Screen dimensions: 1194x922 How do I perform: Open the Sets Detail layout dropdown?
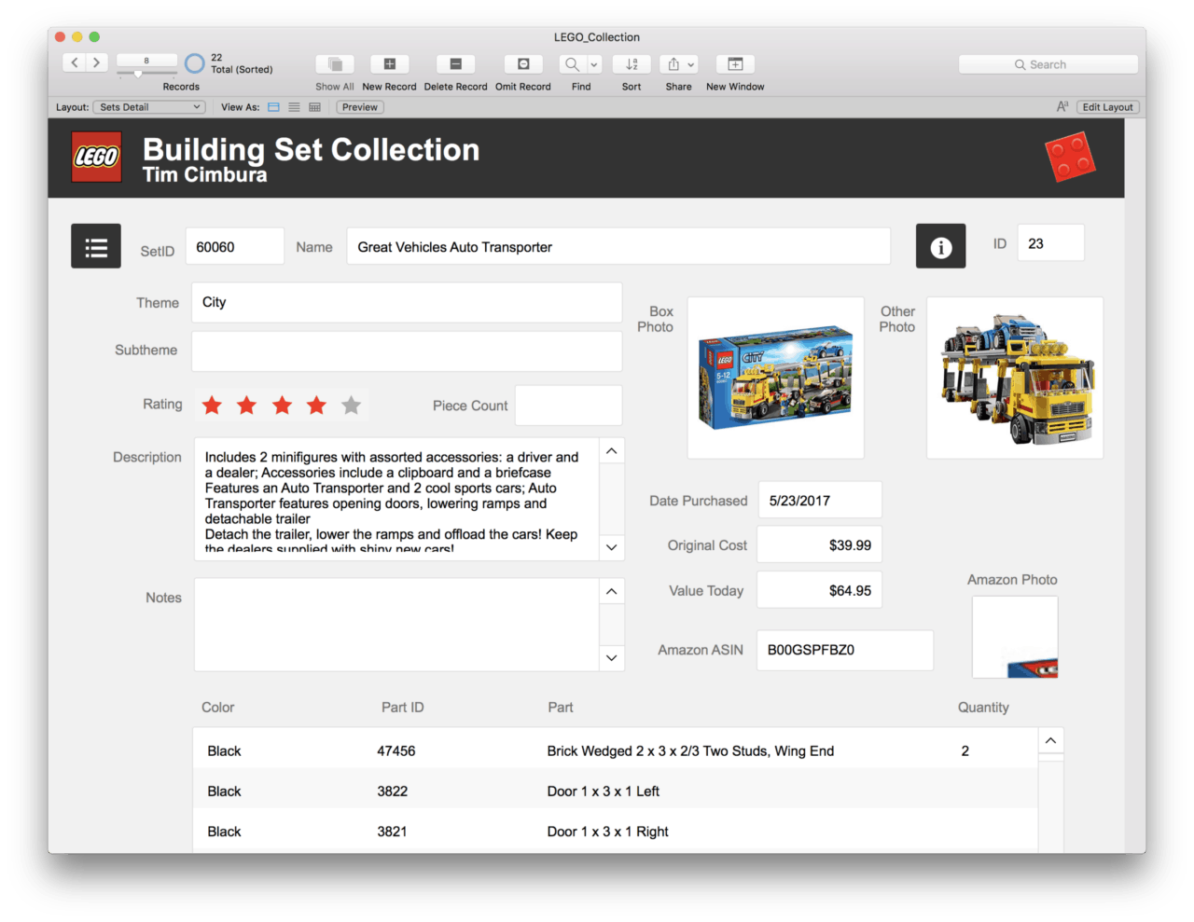pyautogui.click(x=149, y=107)
